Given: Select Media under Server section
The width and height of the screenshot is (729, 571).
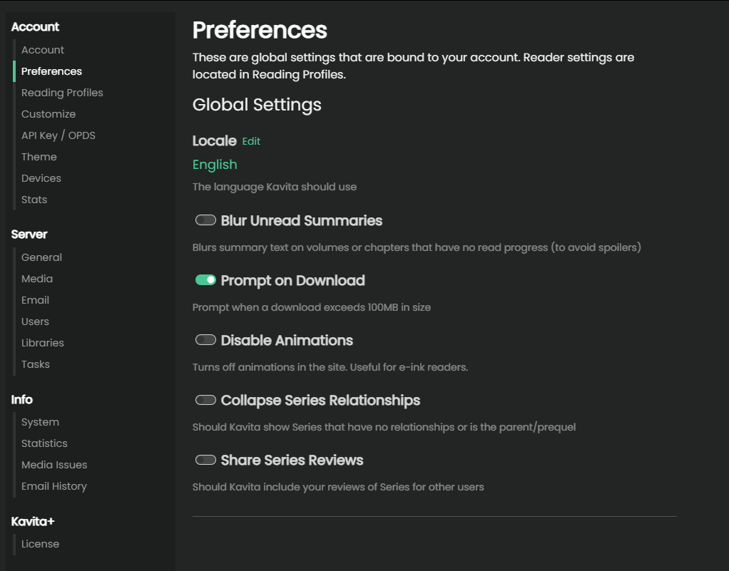Looking at the screenshot, I should [x=37, y=279].
